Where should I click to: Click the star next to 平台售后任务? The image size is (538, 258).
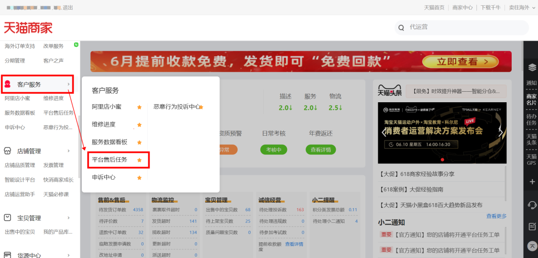(139, 160)
